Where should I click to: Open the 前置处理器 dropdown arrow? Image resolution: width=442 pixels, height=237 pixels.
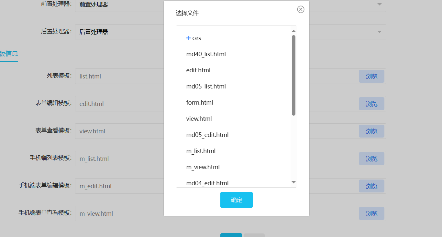tap(379, 4)
